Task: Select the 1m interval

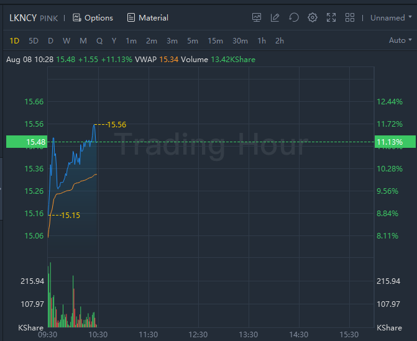Action: (131, 41)
